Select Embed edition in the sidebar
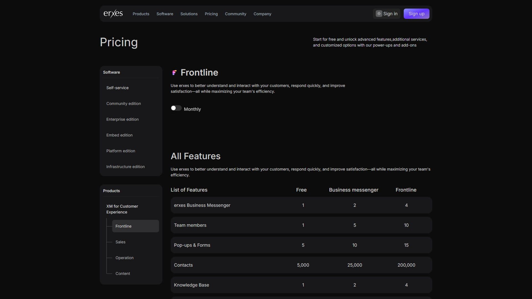Viewport: 532px width, 299px height. click(x=131, y=135)
